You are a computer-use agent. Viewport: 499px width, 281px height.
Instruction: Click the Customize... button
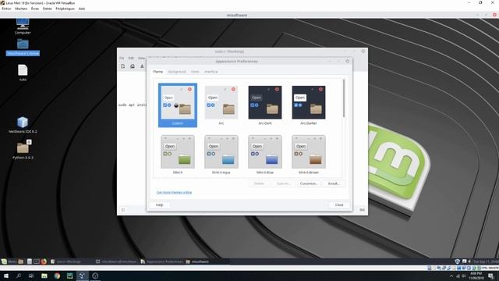[x=309, y=184]
